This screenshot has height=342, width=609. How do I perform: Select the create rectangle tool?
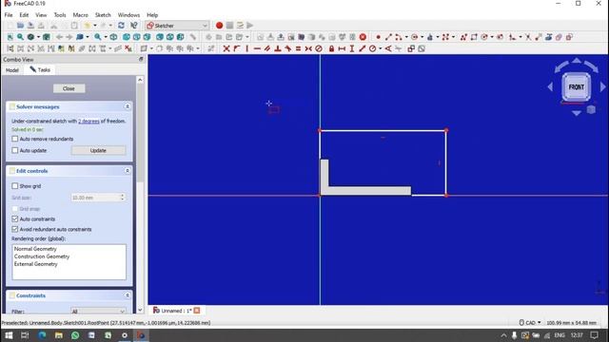[x=474, y=37]
